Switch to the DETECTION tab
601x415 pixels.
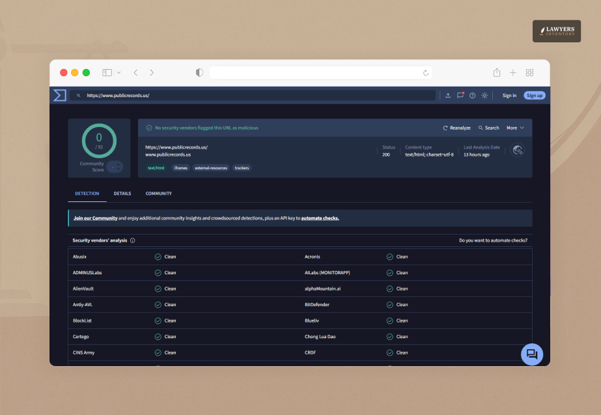(87, 193)
